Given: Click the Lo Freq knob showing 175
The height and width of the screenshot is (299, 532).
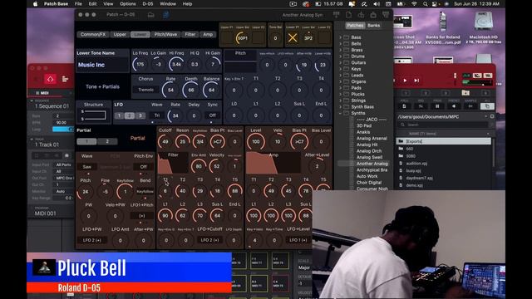Looking at the screenshot, I should (x=140, y=65).
